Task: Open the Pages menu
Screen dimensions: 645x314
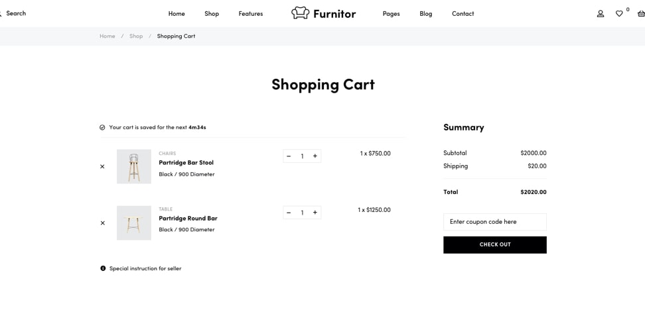Action: pos(391,13)
